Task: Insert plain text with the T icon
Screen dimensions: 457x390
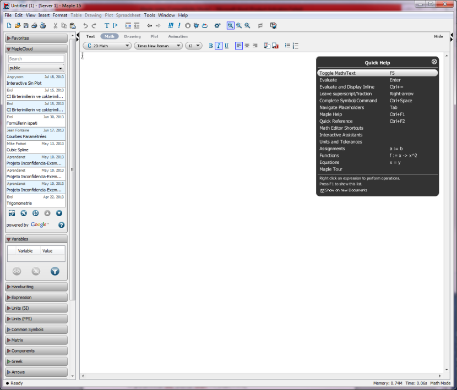Action: pos(107,26)
